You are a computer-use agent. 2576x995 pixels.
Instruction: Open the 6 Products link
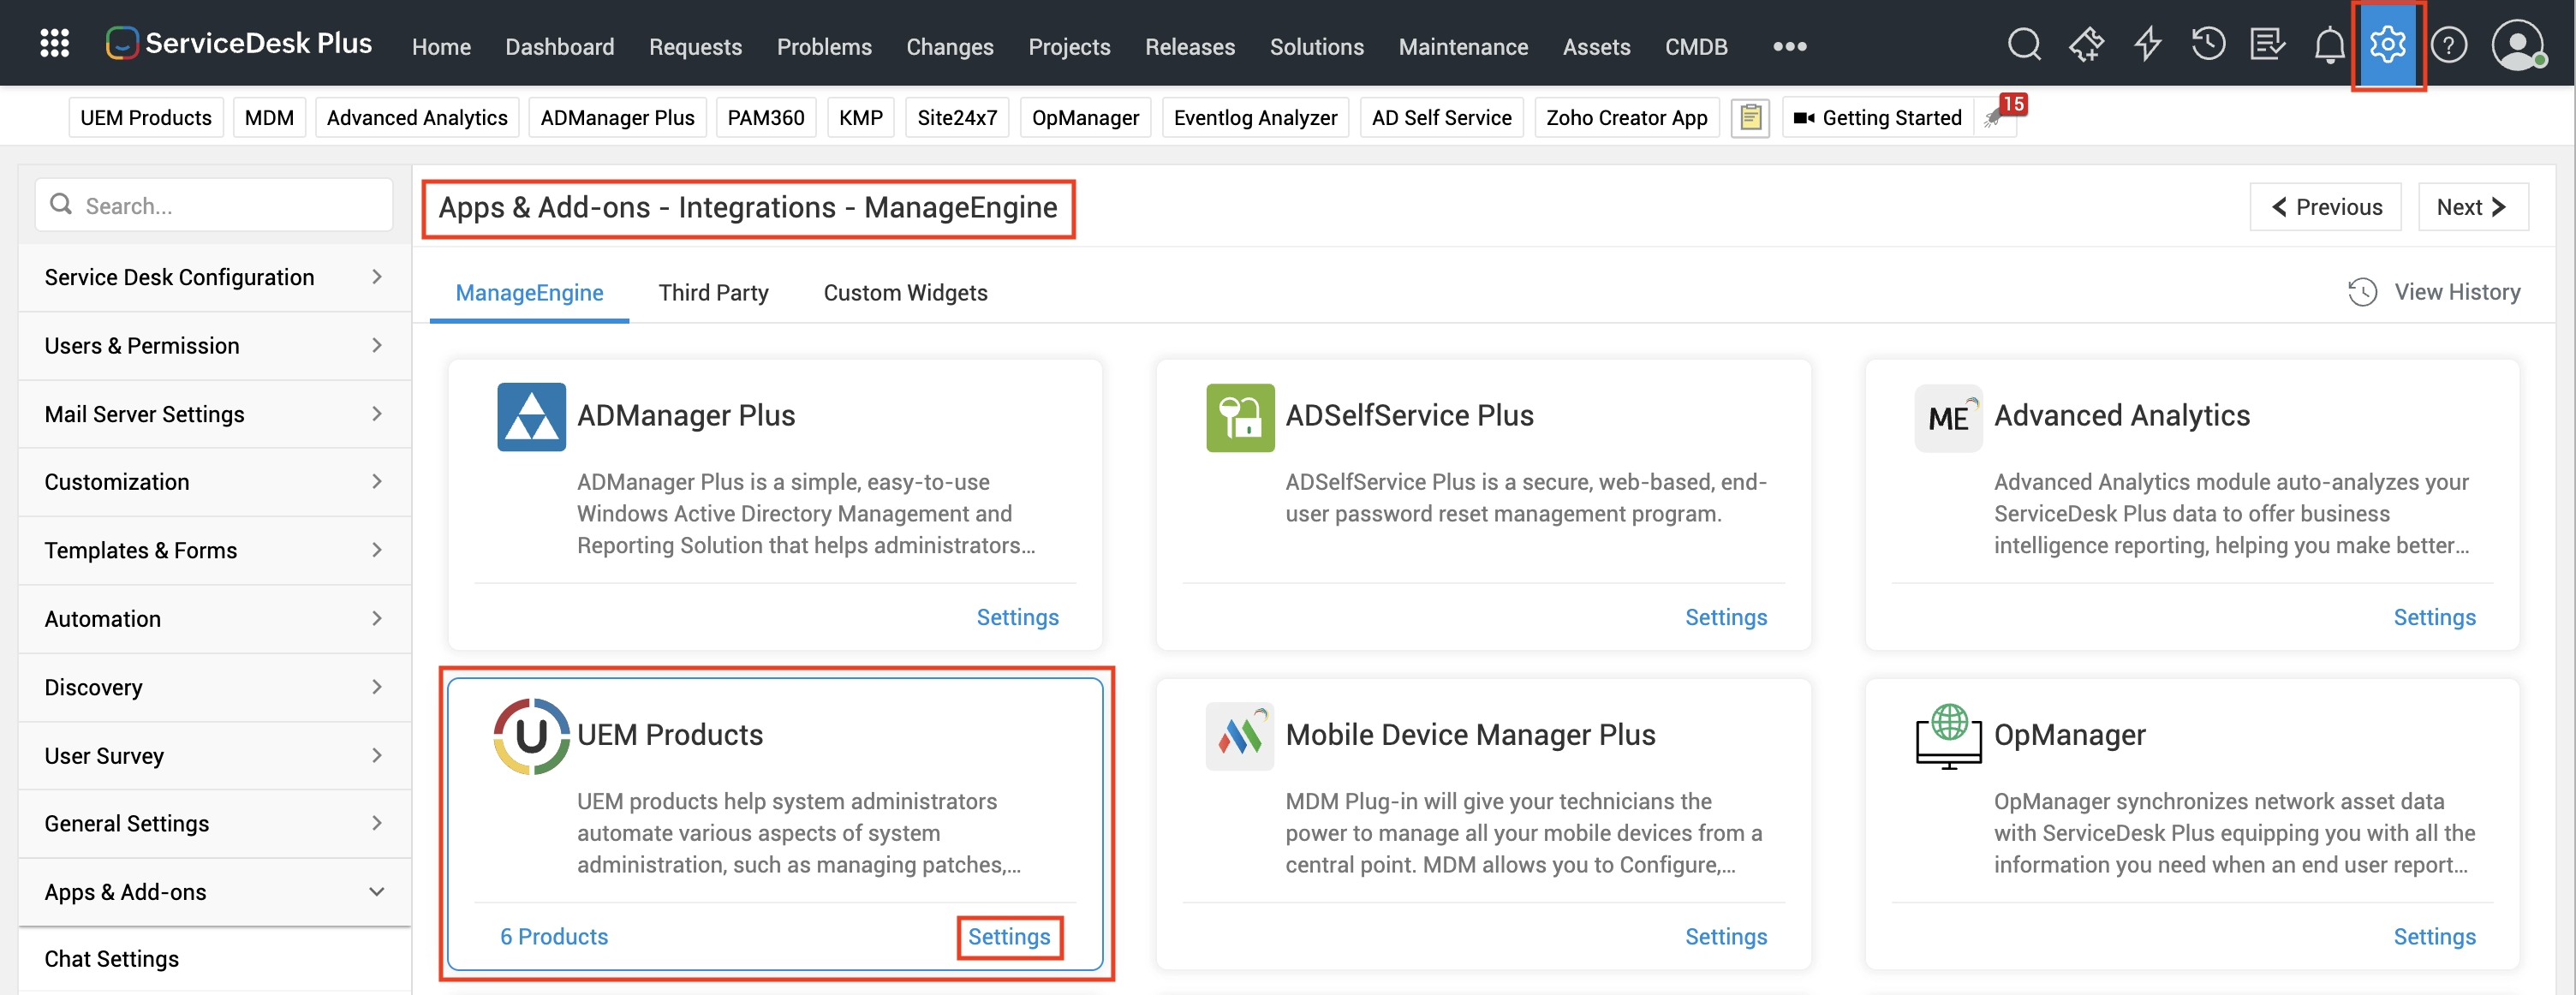click(554, 937)
